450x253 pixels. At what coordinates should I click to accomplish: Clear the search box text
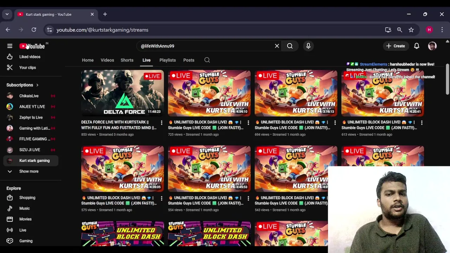pyautogui.click(x=277, y=46)
